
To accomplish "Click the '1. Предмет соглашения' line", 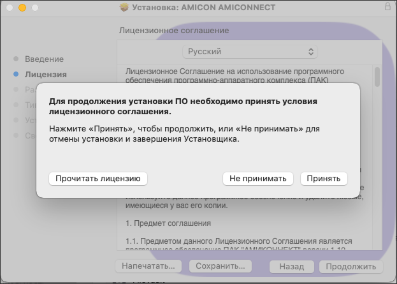I will 168,223.
